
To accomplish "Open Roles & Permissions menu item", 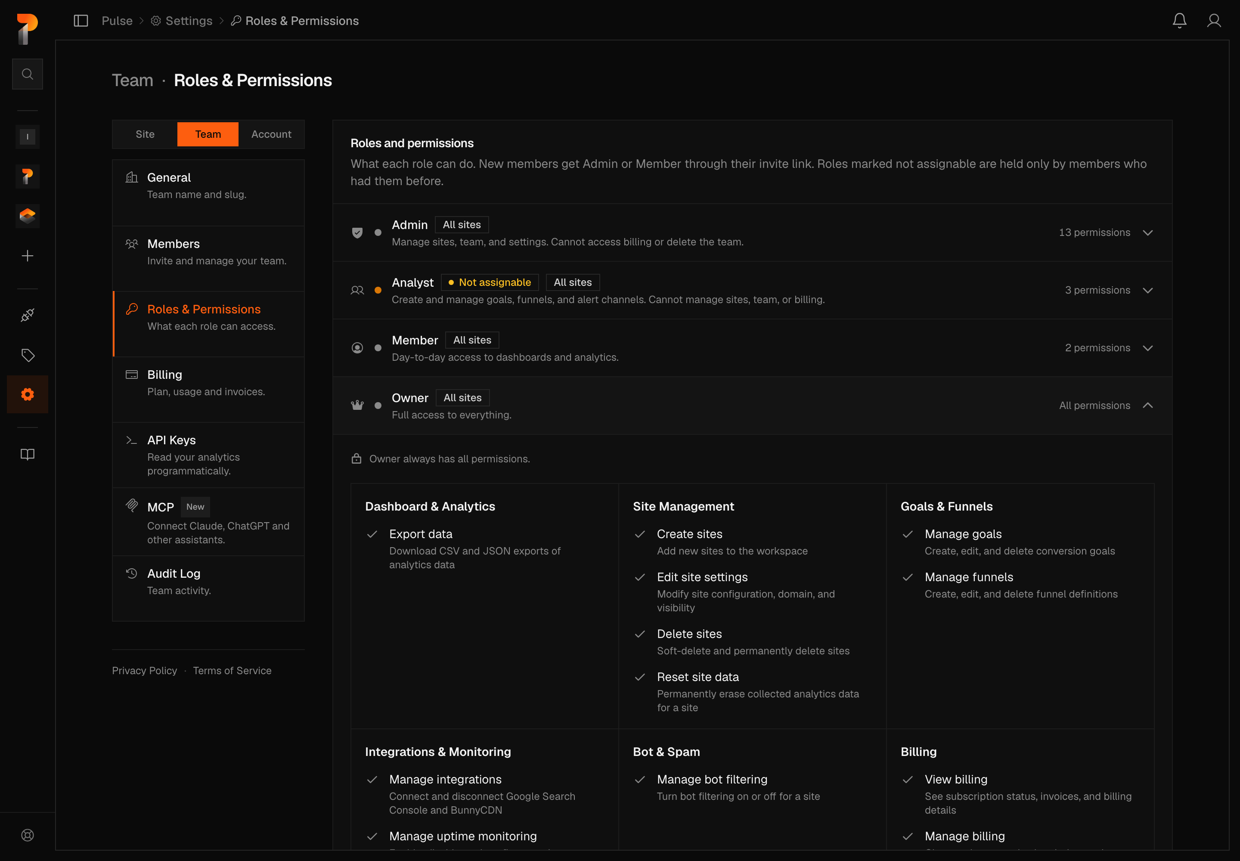I will (208, 324).
